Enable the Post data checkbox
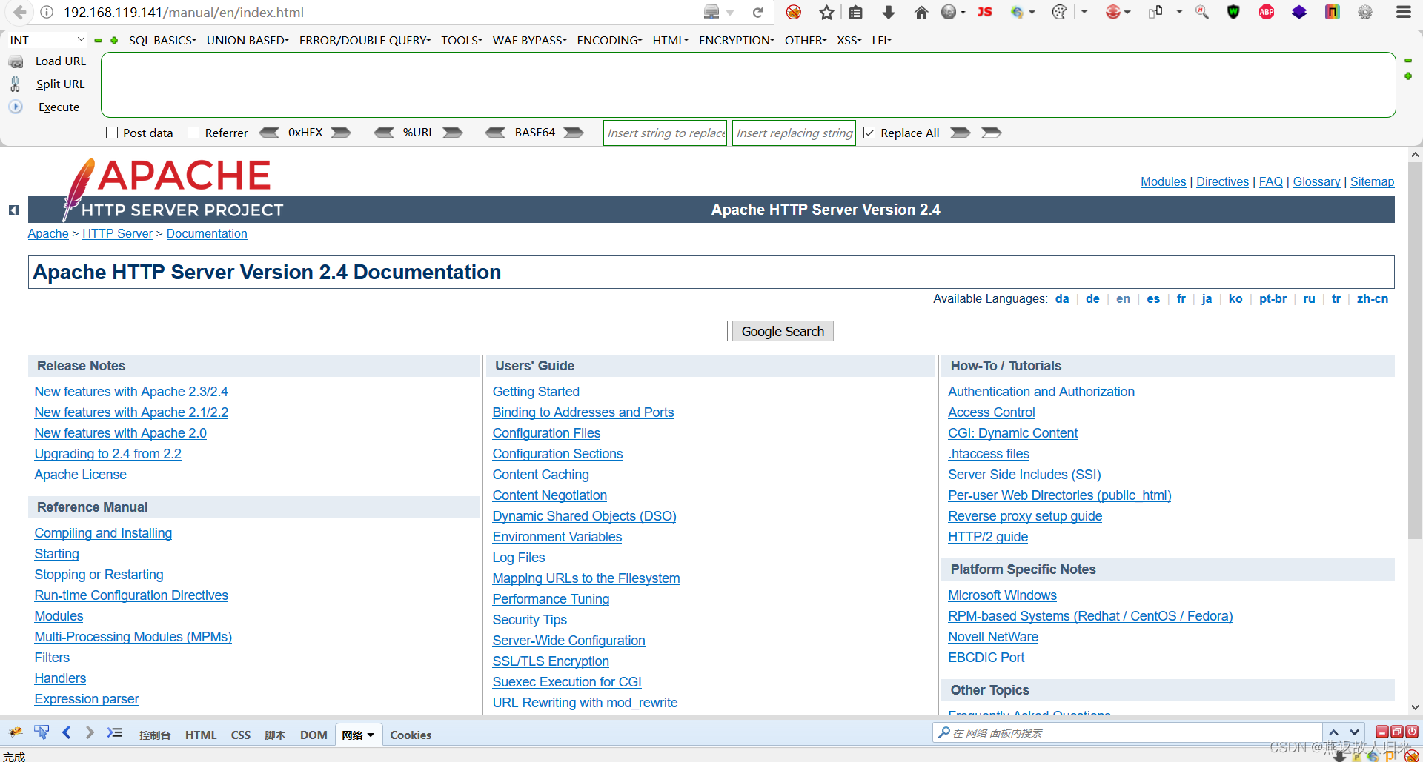 pos(112,133)
